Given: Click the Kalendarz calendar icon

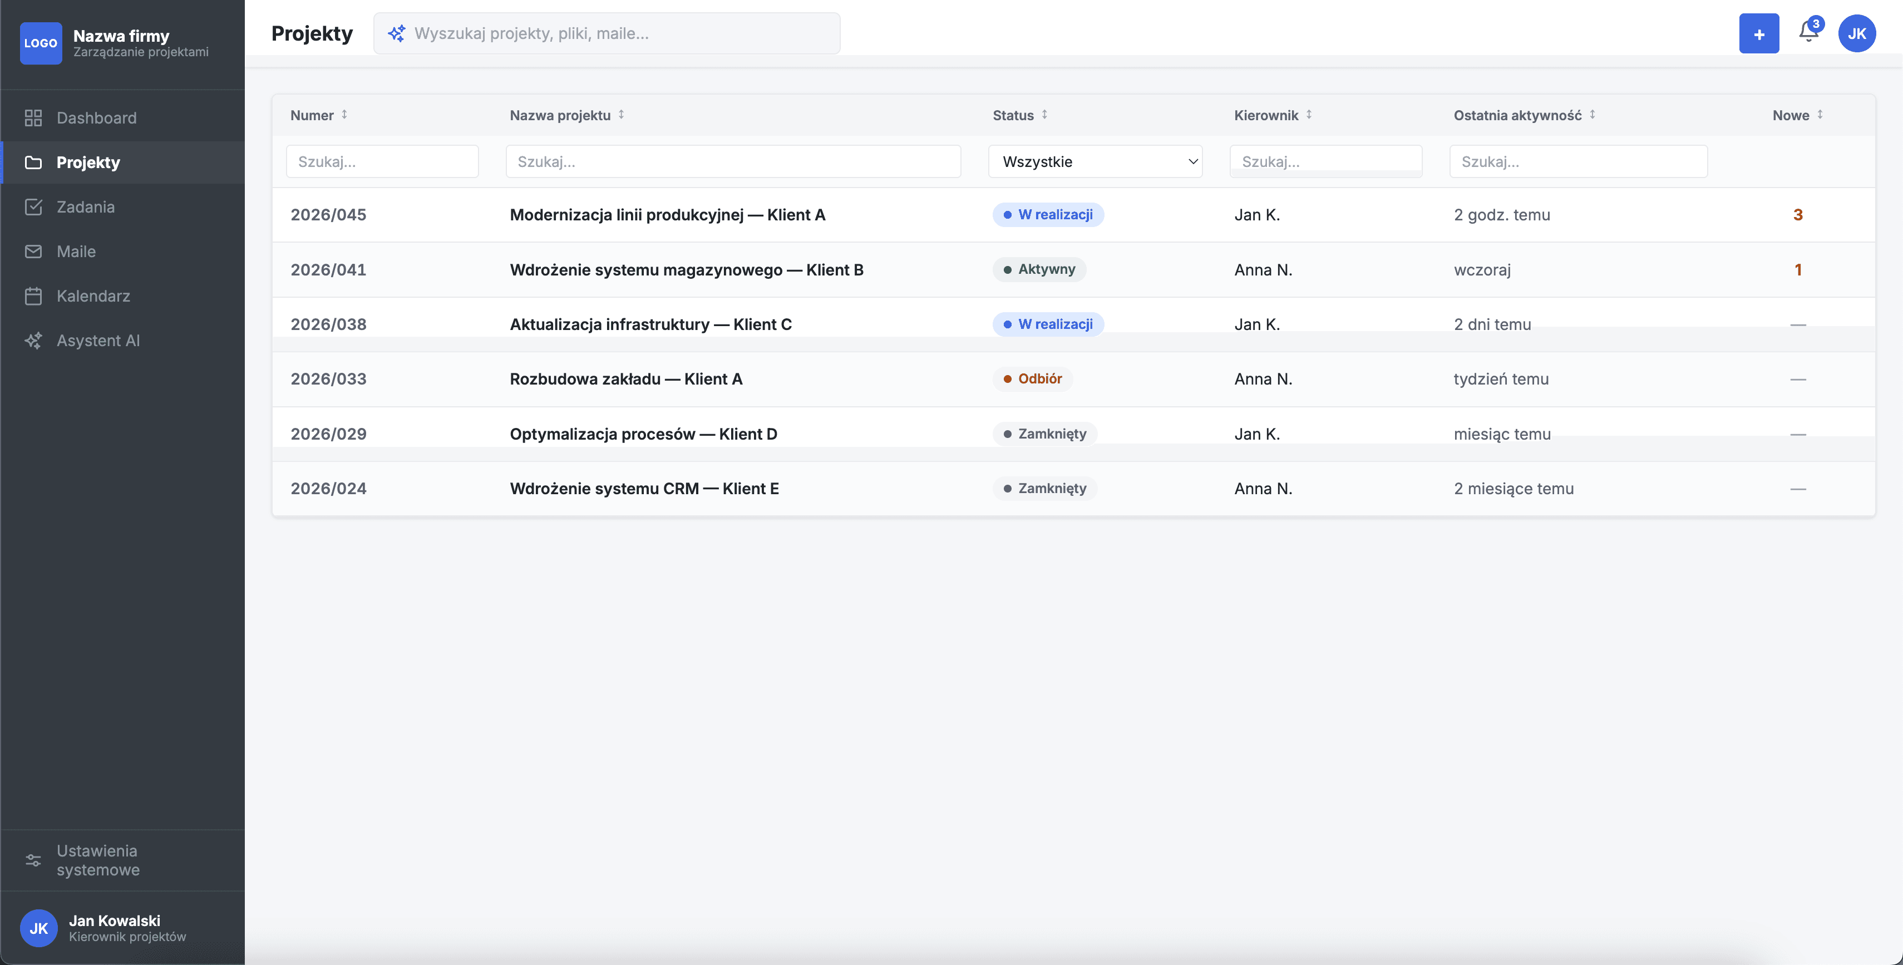Looking at the screenshot, I should click(33, 296).
